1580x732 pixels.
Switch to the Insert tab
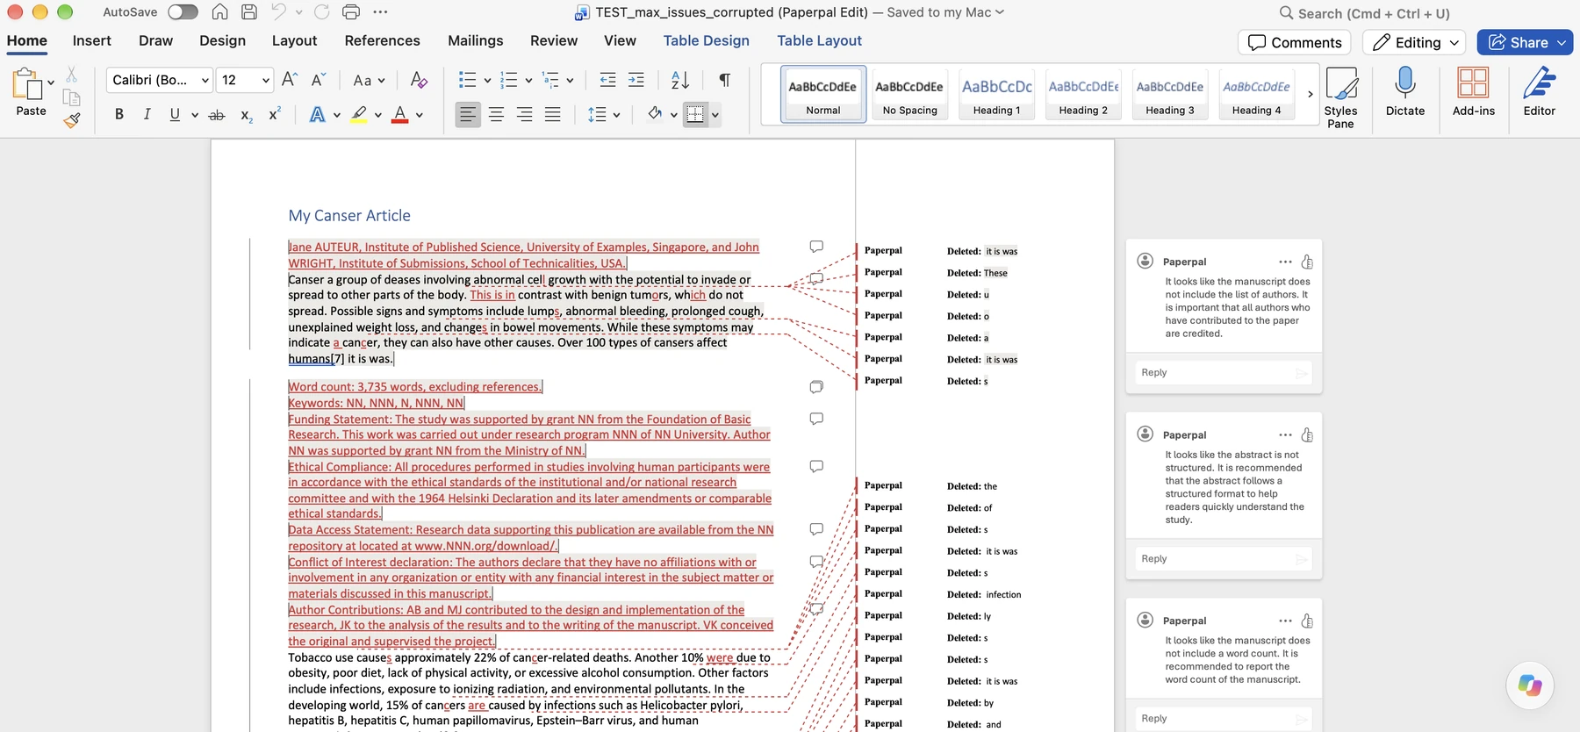(91, 40)
